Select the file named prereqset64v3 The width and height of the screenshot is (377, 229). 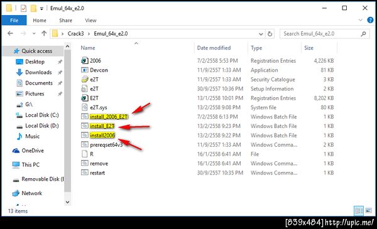click(106, 145)
